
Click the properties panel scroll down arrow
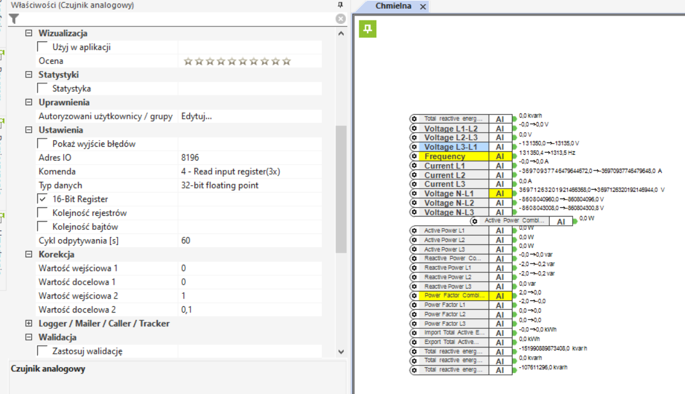coord(341,352)
